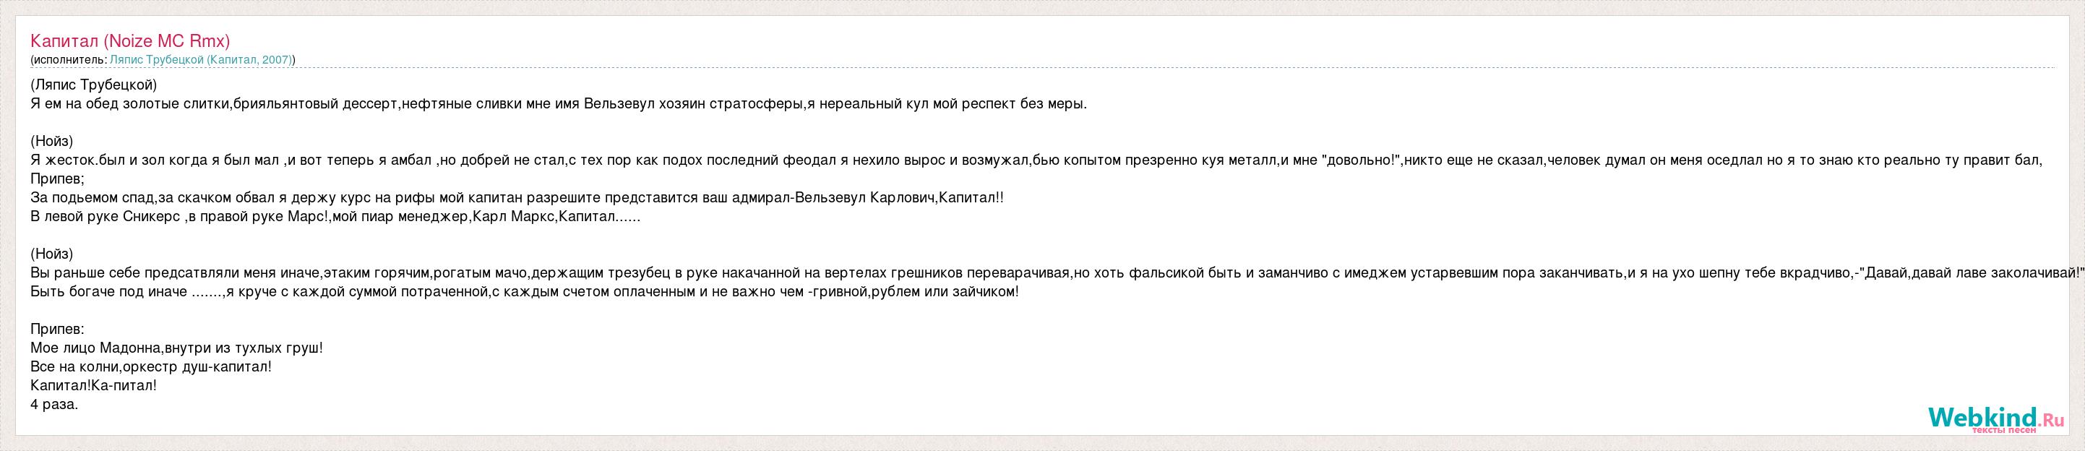
Task: Click the Ляпис Трубецкой (Капитал, 2007) artist link
Action: point(202,60)
